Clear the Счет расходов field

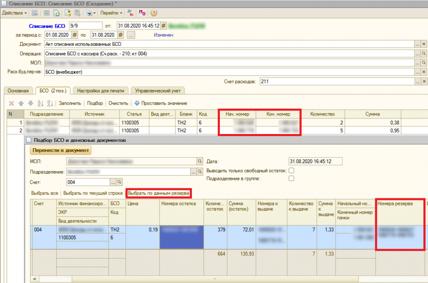424,81
